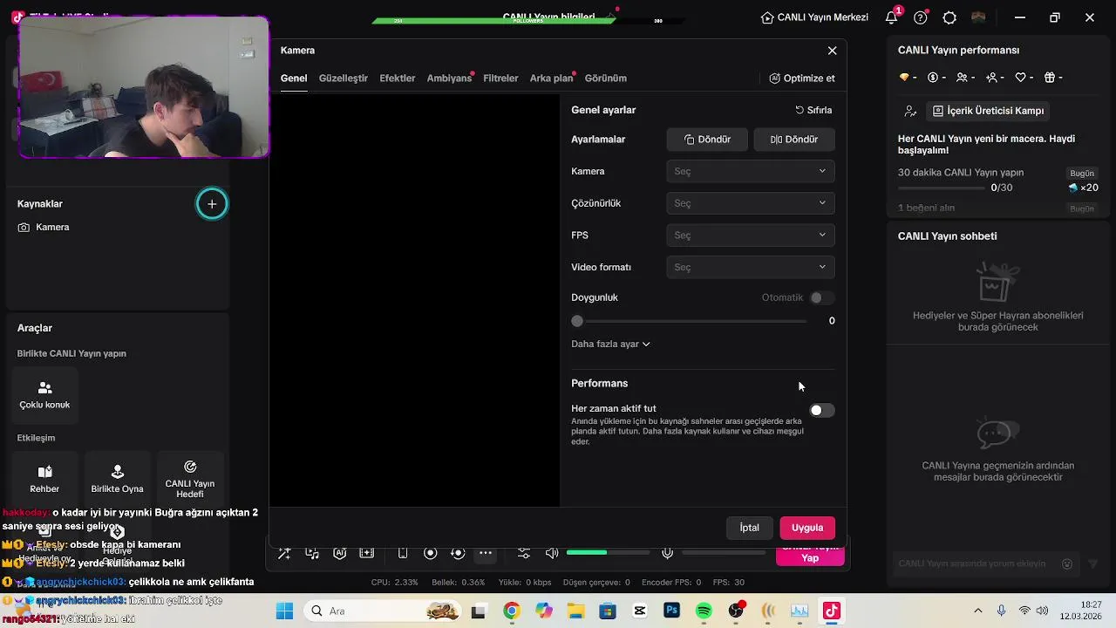The height and width of the screenshot is (628, 1116).
Task: Open the Efektler tab
Action: [x=398, y=78]
